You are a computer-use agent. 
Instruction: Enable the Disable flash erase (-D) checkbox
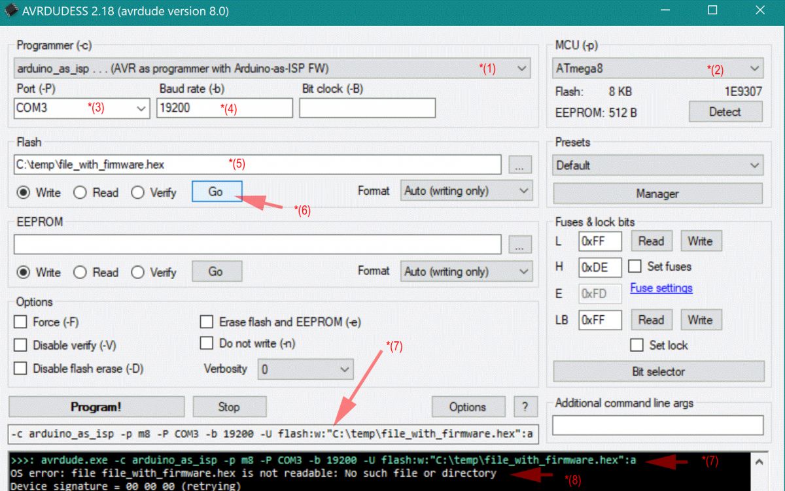[21, 369]
